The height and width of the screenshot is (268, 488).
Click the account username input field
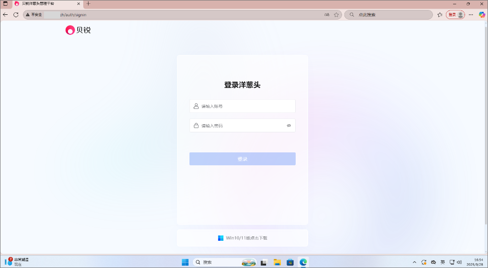tap(244, 106)
